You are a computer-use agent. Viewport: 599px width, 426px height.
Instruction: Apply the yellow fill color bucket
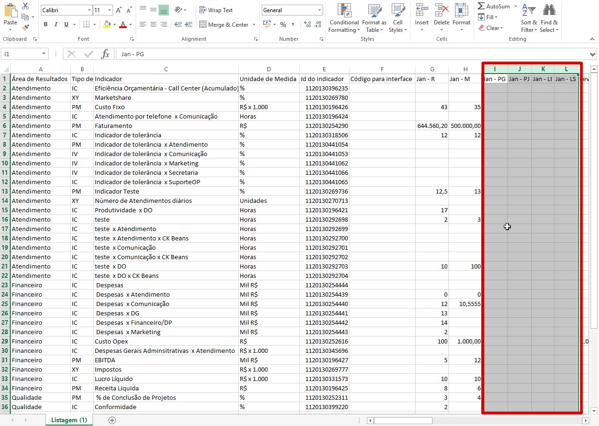(x=106, y=24)
